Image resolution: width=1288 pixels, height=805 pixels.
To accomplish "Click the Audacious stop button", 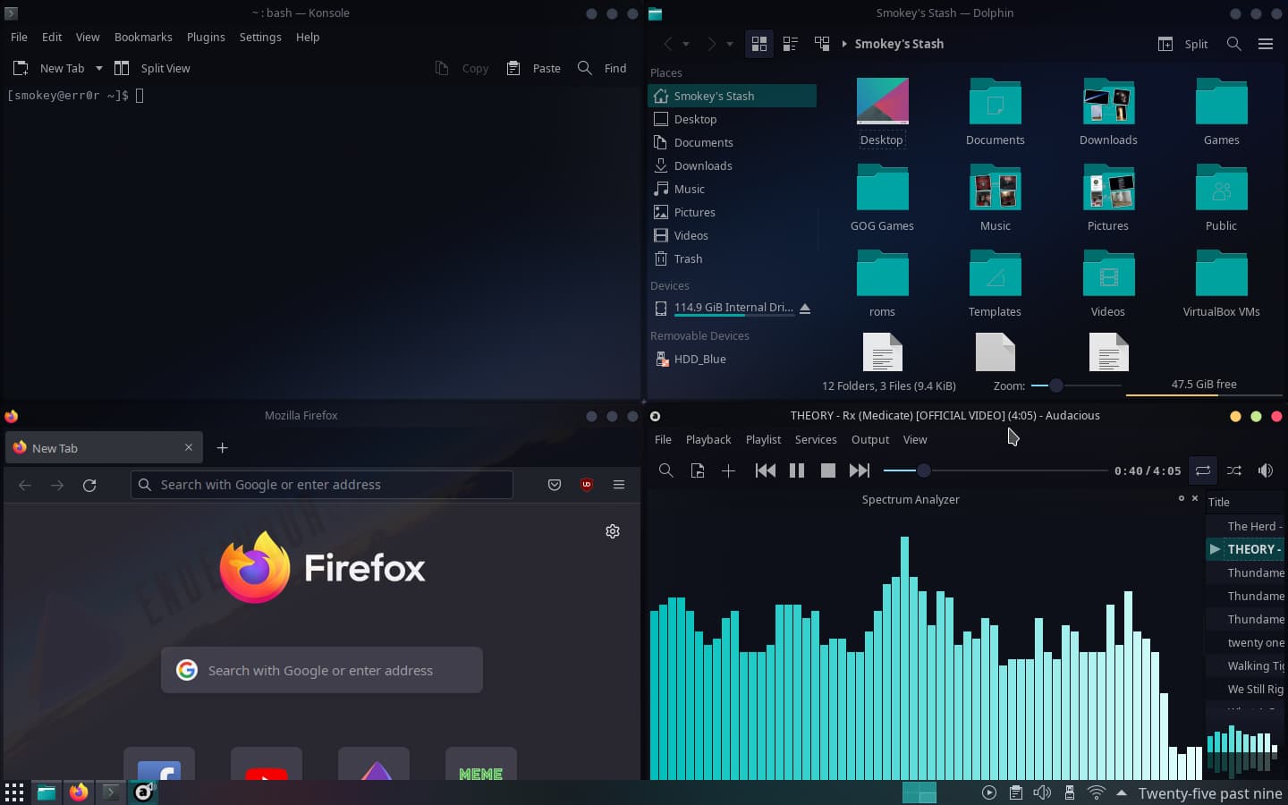I will pyautogui.click(x=827, y=470).
